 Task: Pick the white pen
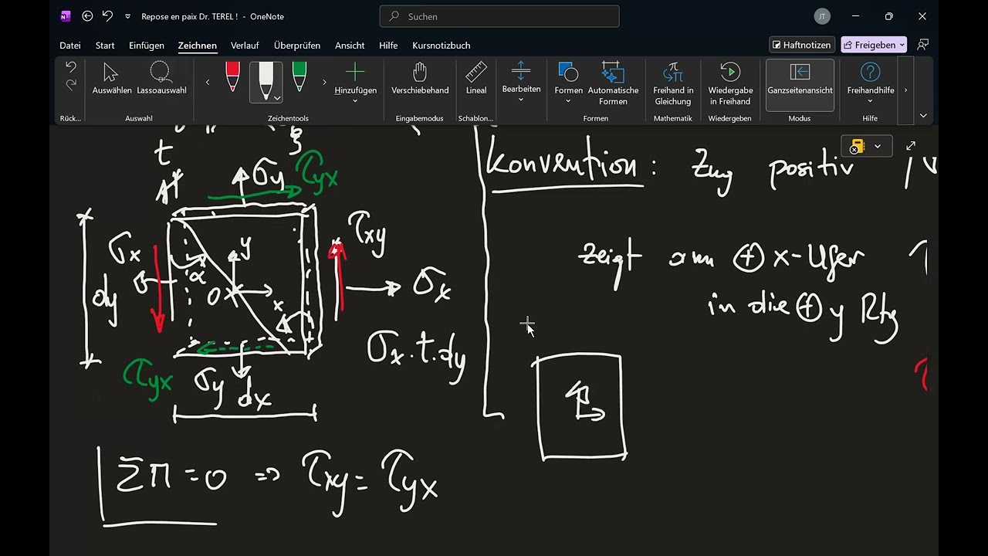(x=266, y=77)
